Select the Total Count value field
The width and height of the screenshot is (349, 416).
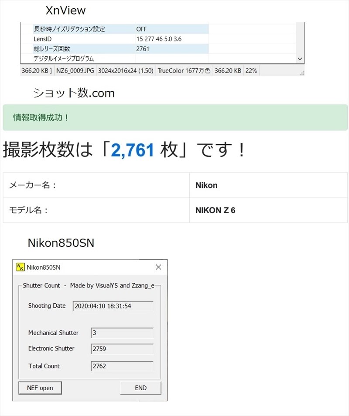point(122,366)
